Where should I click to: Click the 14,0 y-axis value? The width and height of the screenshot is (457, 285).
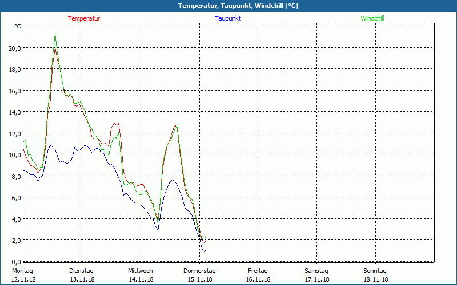click(15, 112)
